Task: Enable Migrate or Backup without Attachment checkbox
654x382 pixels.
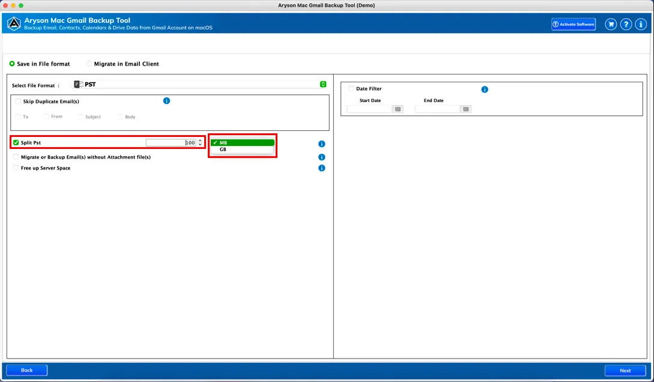Action: pyautogui.click(x=16, y=157)
